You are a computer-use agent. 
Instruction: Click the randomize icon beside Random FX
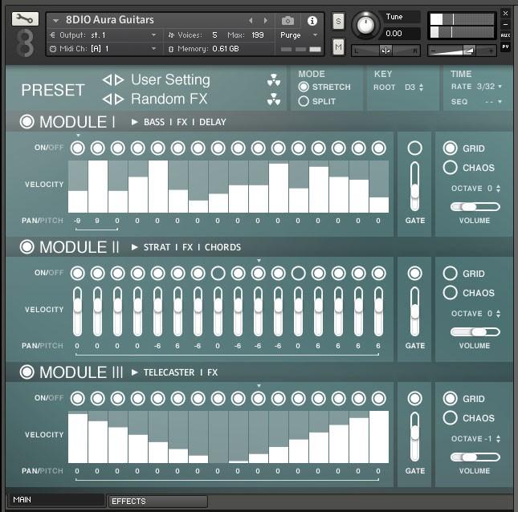pyautogui.click(x=274, y=100)
